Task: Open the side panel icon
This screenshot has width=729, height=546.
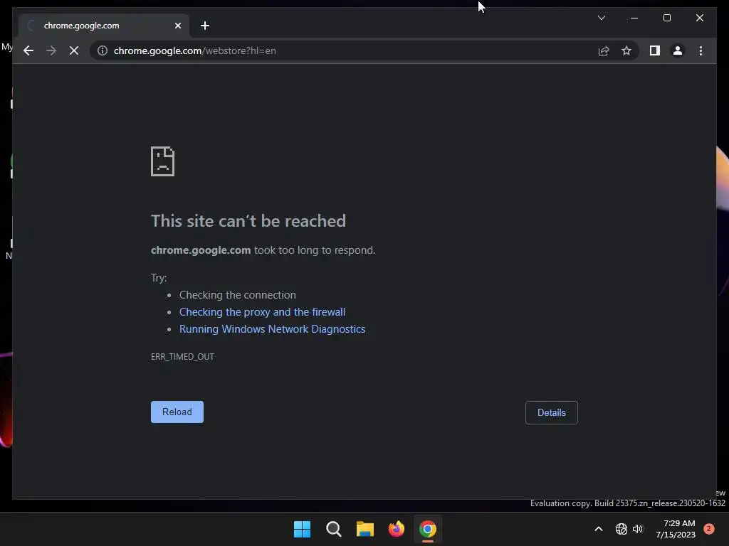Action: coord(655,50)
